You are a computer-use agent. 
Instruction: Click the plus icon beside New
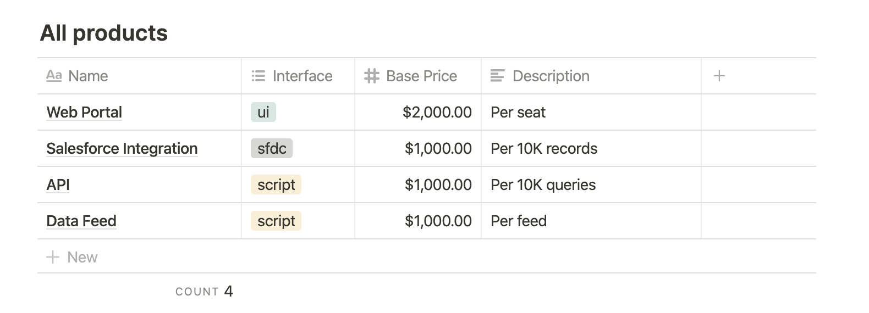pyautogui.click(x=52, y=257)
